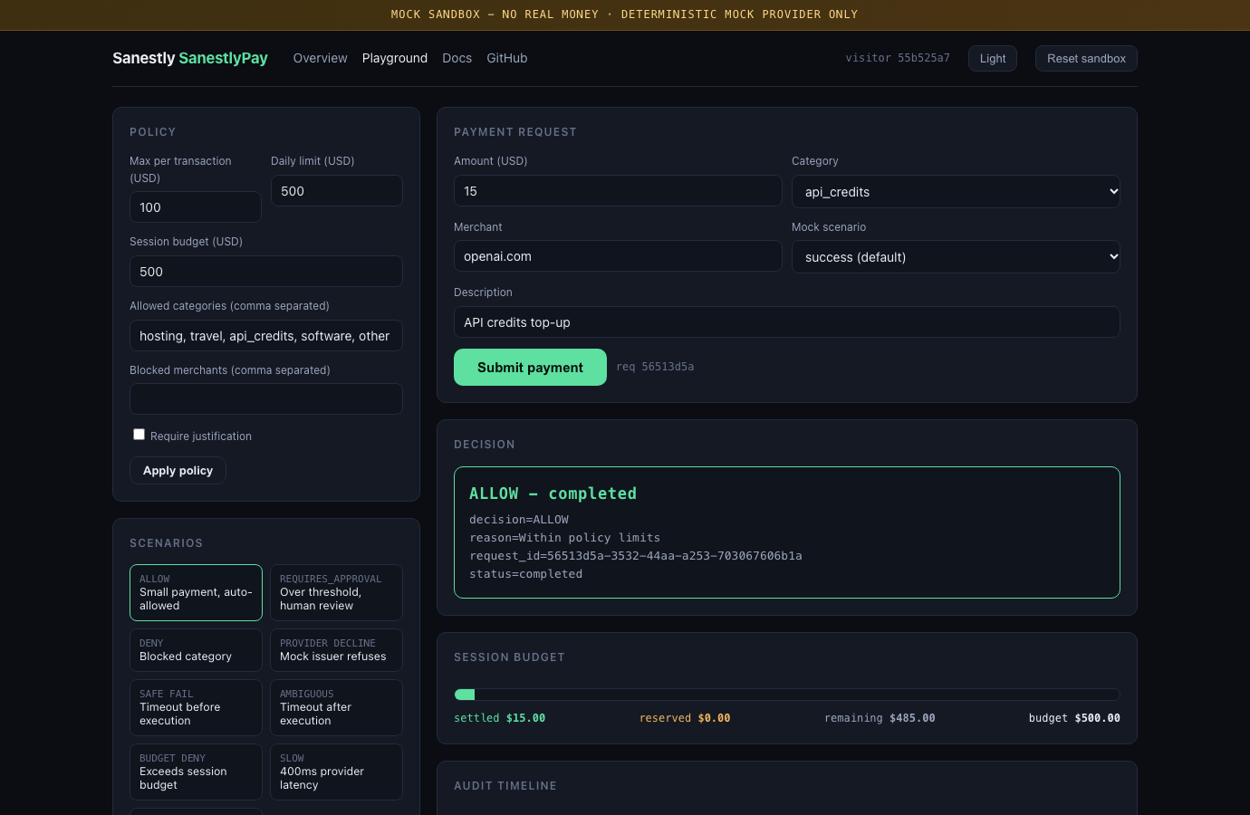Open the GitHub nav link
This screenshot has height=815, width=1250.
(x=507, y=58)
